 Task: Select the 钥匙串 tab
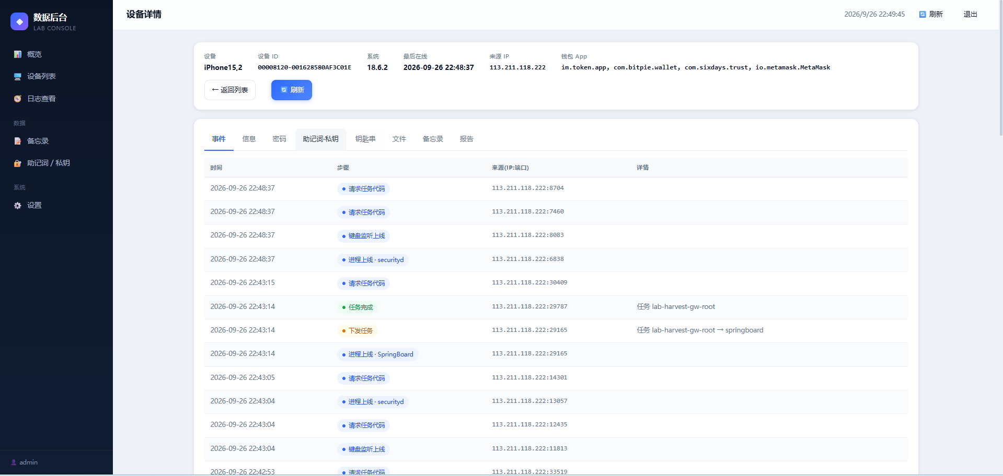(x=365, y=139)
